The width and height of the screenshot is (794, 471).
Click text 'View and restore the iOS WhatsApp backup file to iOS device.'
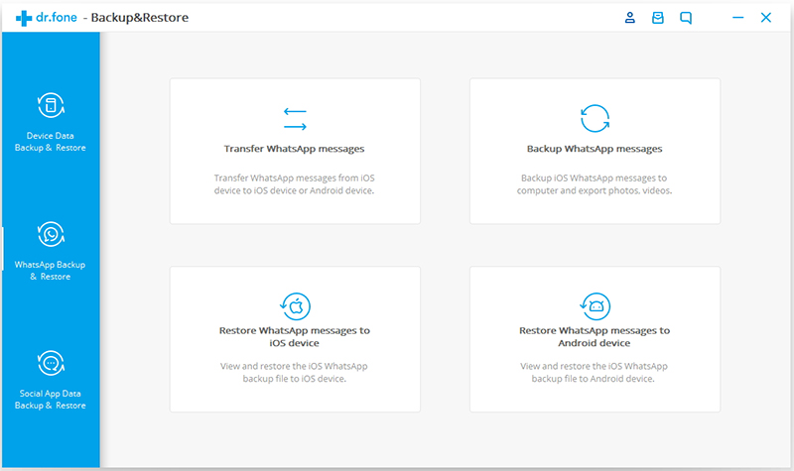tap(294, 373)
